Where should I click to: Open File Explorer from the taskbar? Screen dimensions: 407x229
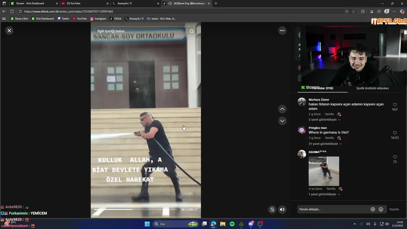223,224
